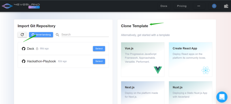The image size is (231, 104).
Task: Open the Pricing page
Action: 182,6
